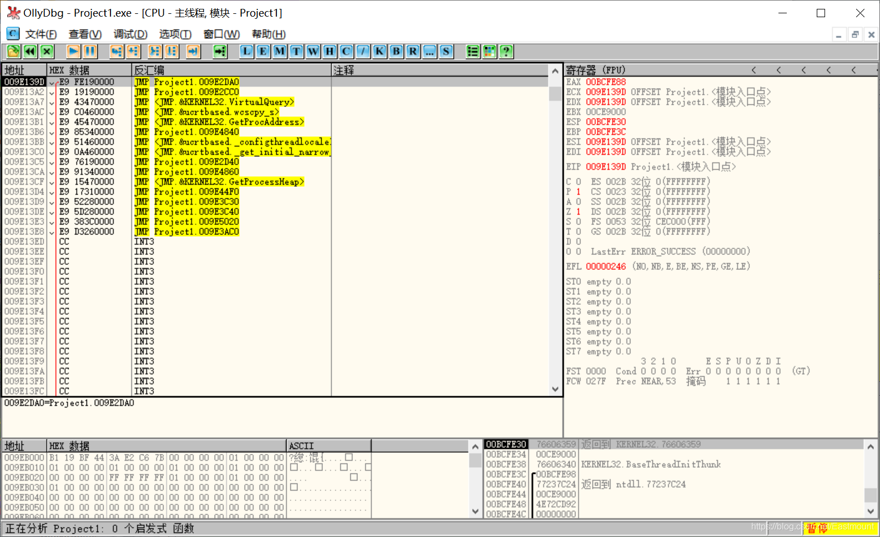
Task: Open the 窗口(W) menu
Action: (x=221, y=34)
